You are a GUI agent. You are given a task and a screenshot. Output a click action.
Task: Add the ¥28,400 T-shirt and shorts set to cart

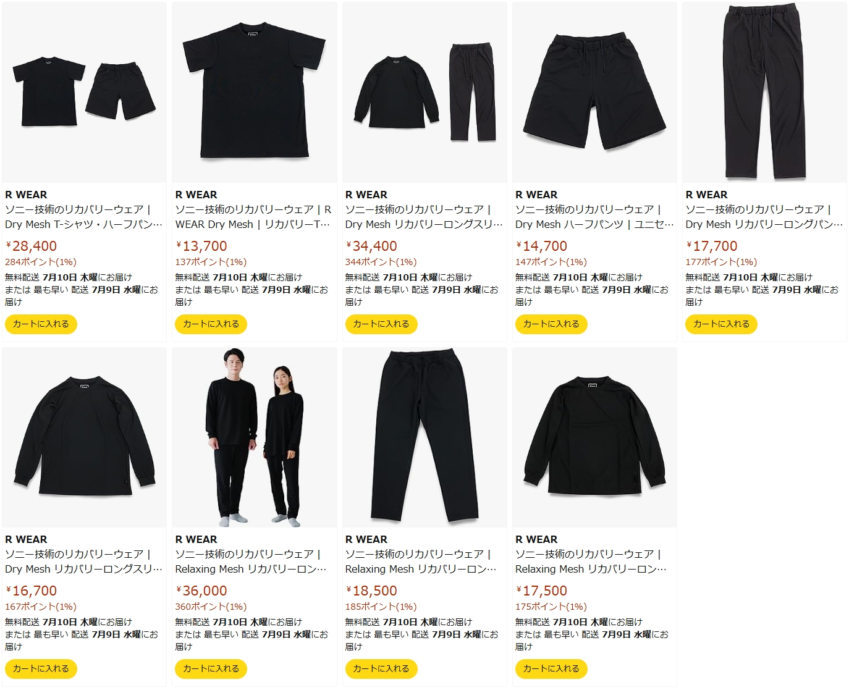[41, 324]
